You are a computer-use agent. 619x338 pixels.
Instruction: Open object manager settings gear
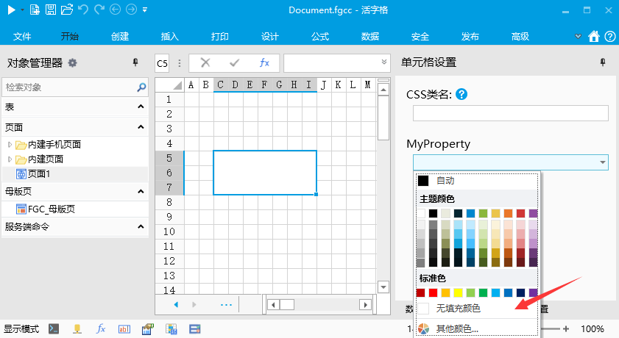(x=72, y=62)
